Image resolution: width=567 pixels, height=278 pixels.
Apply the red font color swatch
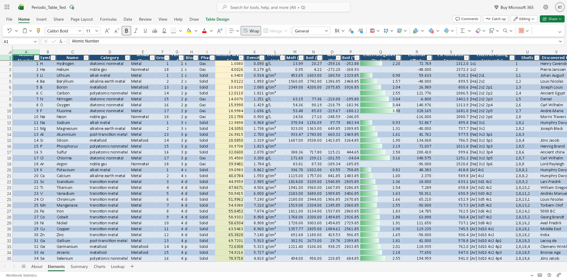coord(204,31)
